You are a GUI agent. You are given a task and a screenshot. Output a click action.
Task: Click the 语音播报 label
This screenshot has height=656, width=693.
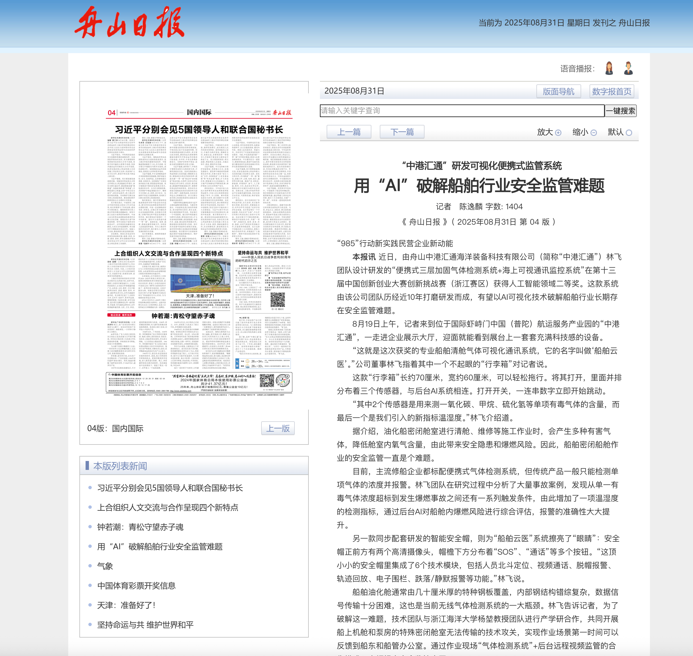[x=577, y=68]
